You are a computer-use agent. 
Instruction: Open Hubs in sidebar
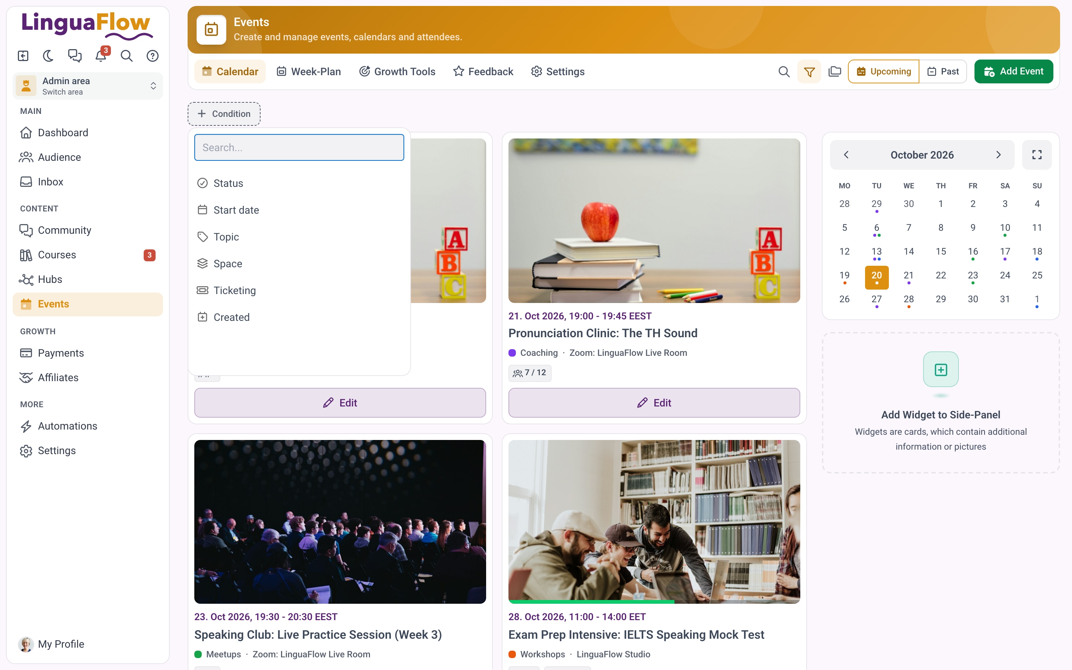(88, 280)
